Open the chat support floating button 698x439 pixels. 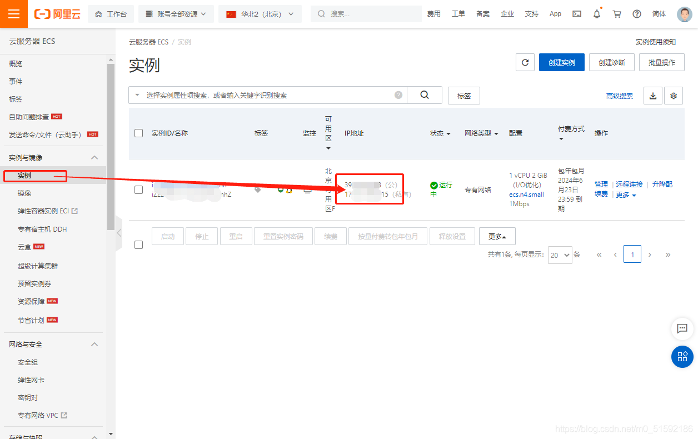(682, 328)
